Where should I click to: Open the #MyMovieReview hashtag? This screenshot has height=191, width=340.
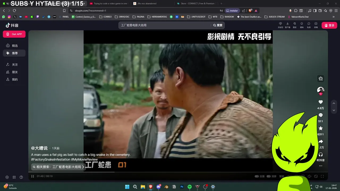click(84, 159)
